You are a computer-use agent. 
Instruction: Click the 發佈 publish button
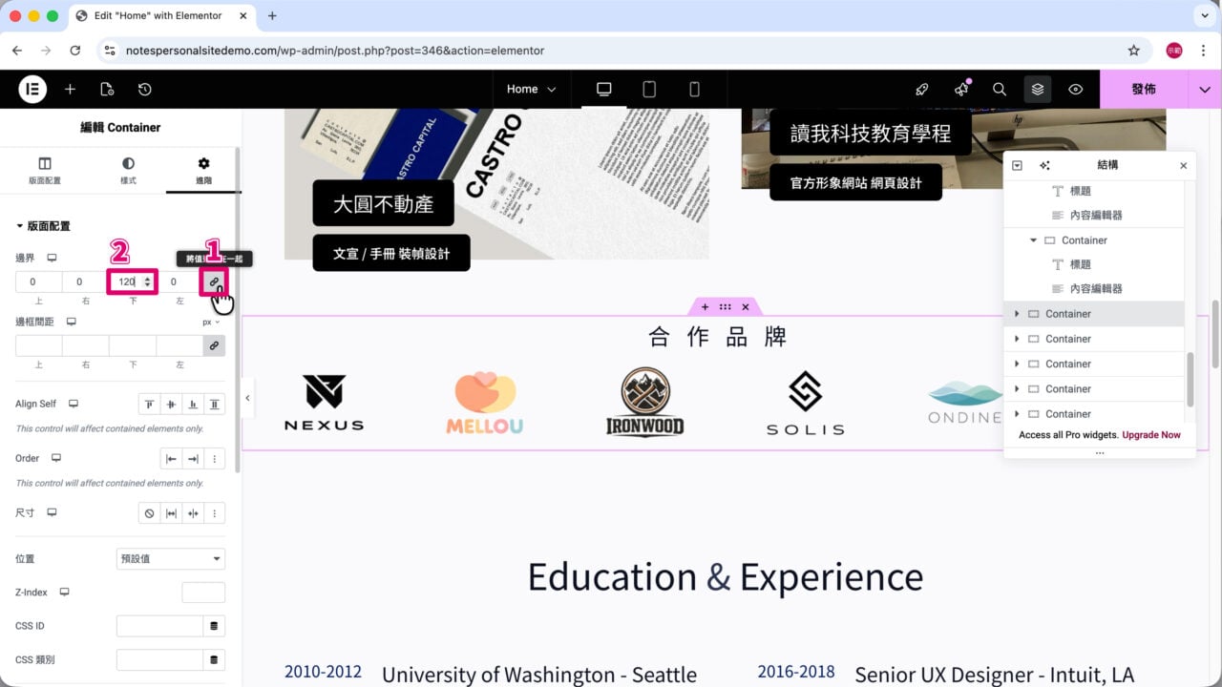[1144, 89]
